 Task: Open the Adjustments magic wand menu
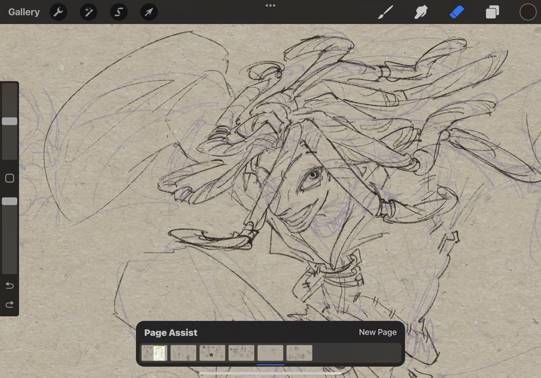point(88,12)
